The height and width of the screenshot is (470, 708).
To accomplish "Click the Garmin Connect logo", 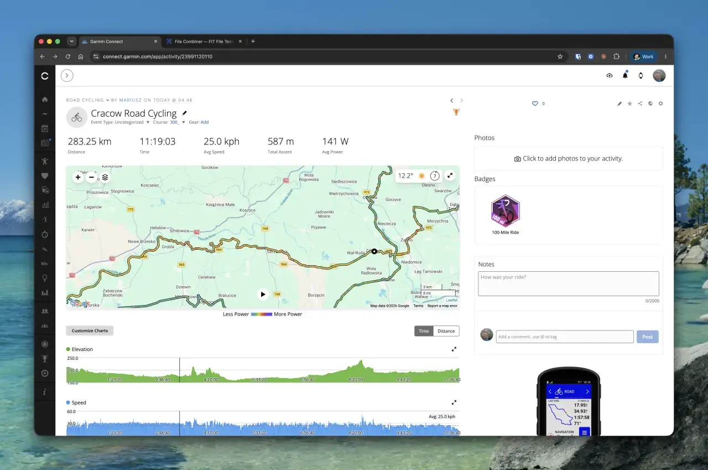I will pos(45,76).
